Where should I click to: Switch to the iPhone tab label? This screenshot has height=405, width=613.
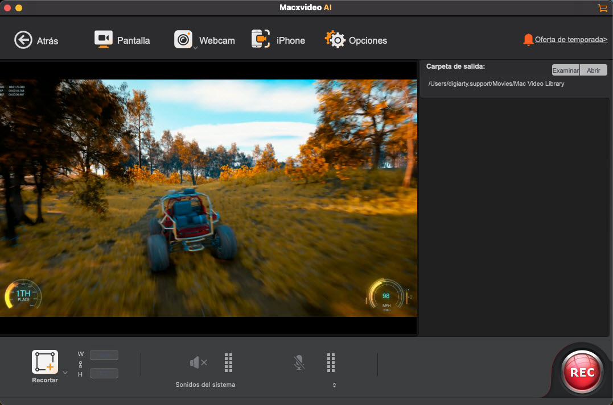point(290,40)
